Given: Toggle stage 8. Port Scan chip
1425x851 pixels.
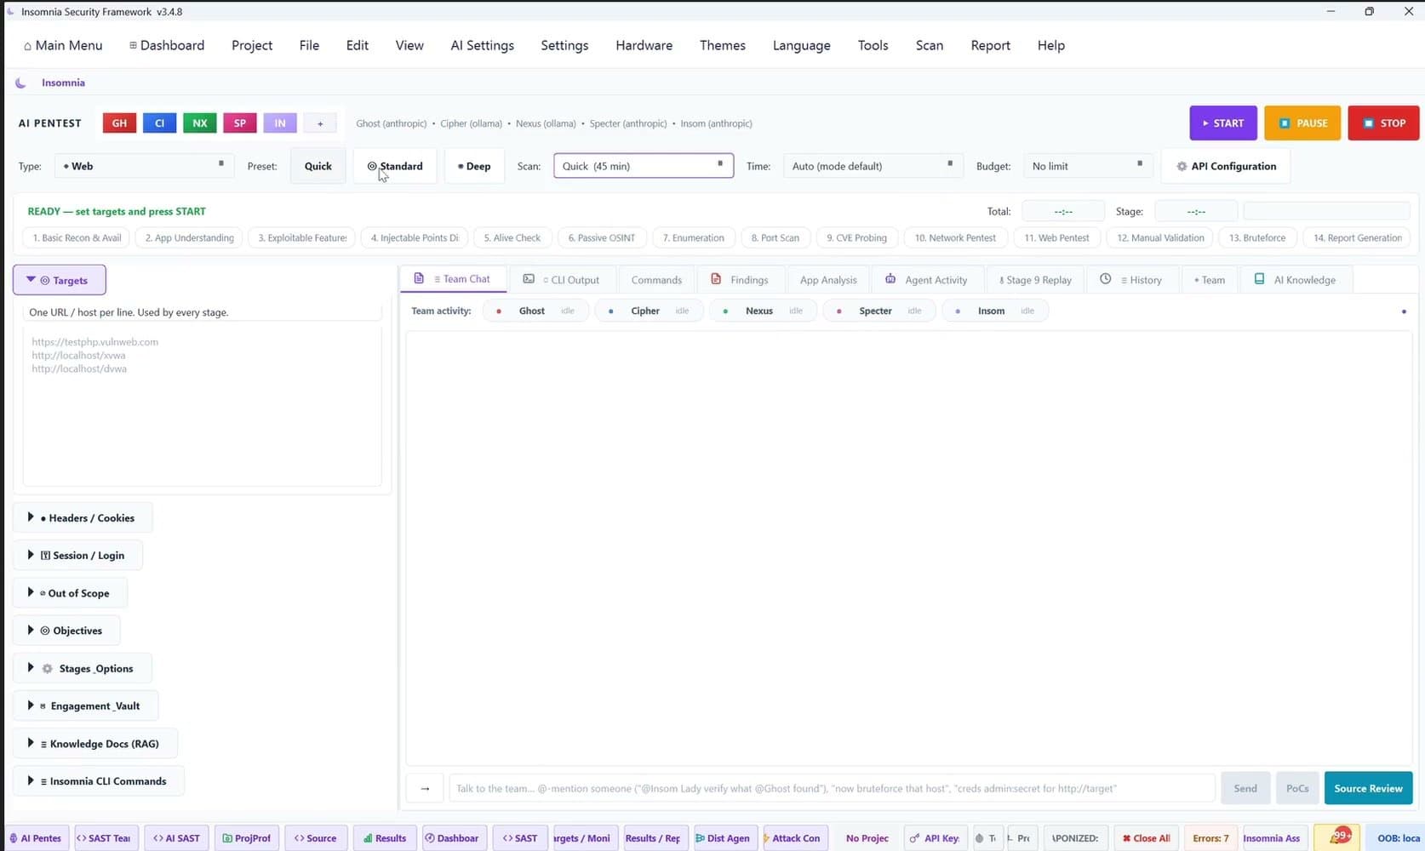Looking at the screenshot, I should click(775, 237).
